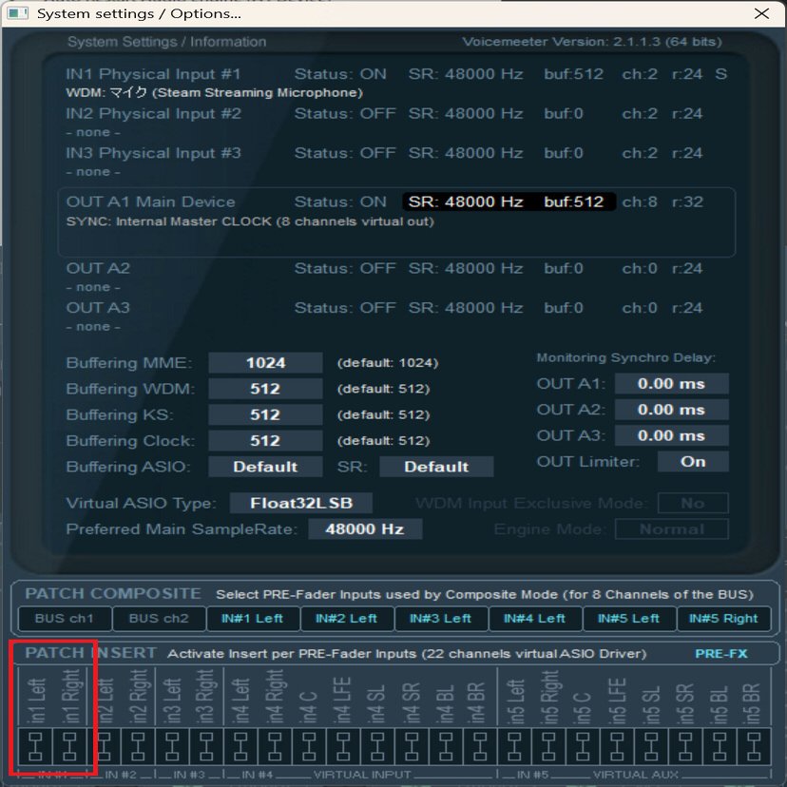Image resolution: width=787 pixels, height=787 pixels.
Task: Toggle insert icon for in1 Right
Action: (69, 746)
